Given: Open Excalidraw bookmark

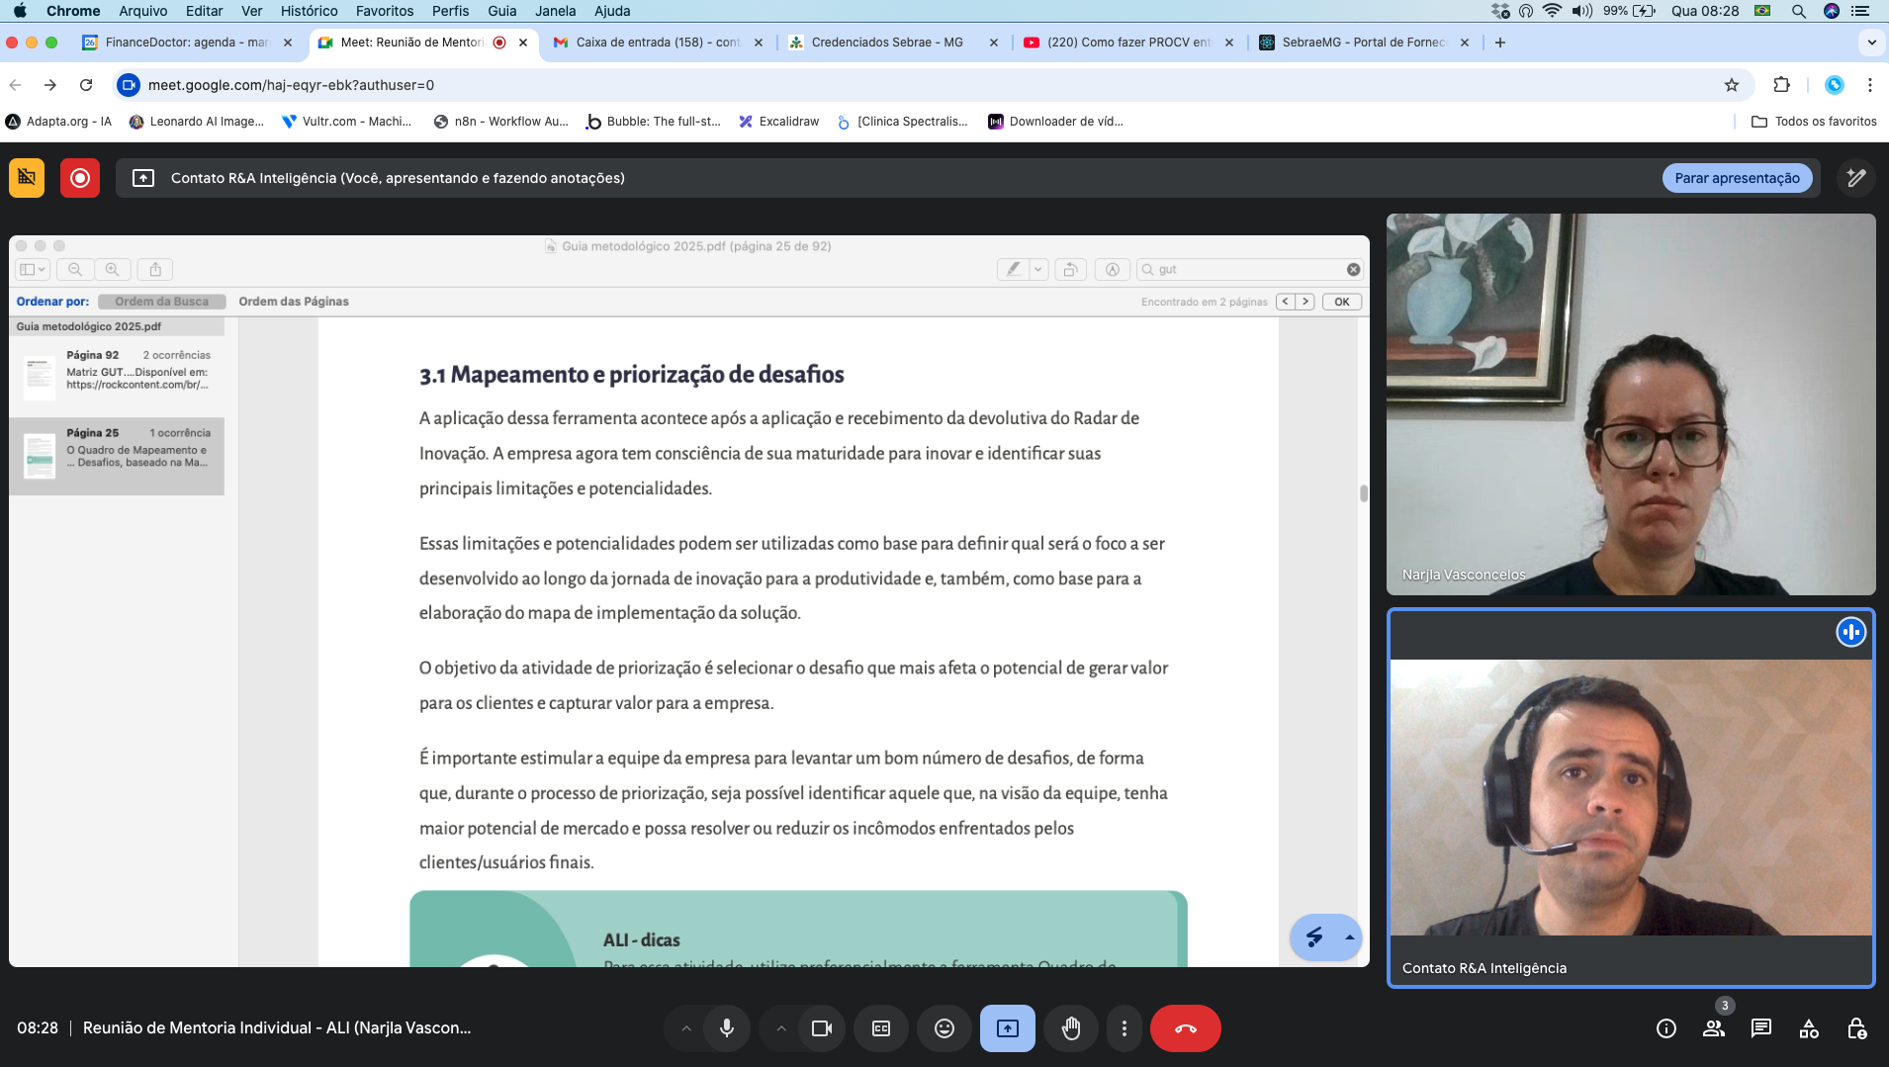Looking at the screenshot, I should coord(778,122).
